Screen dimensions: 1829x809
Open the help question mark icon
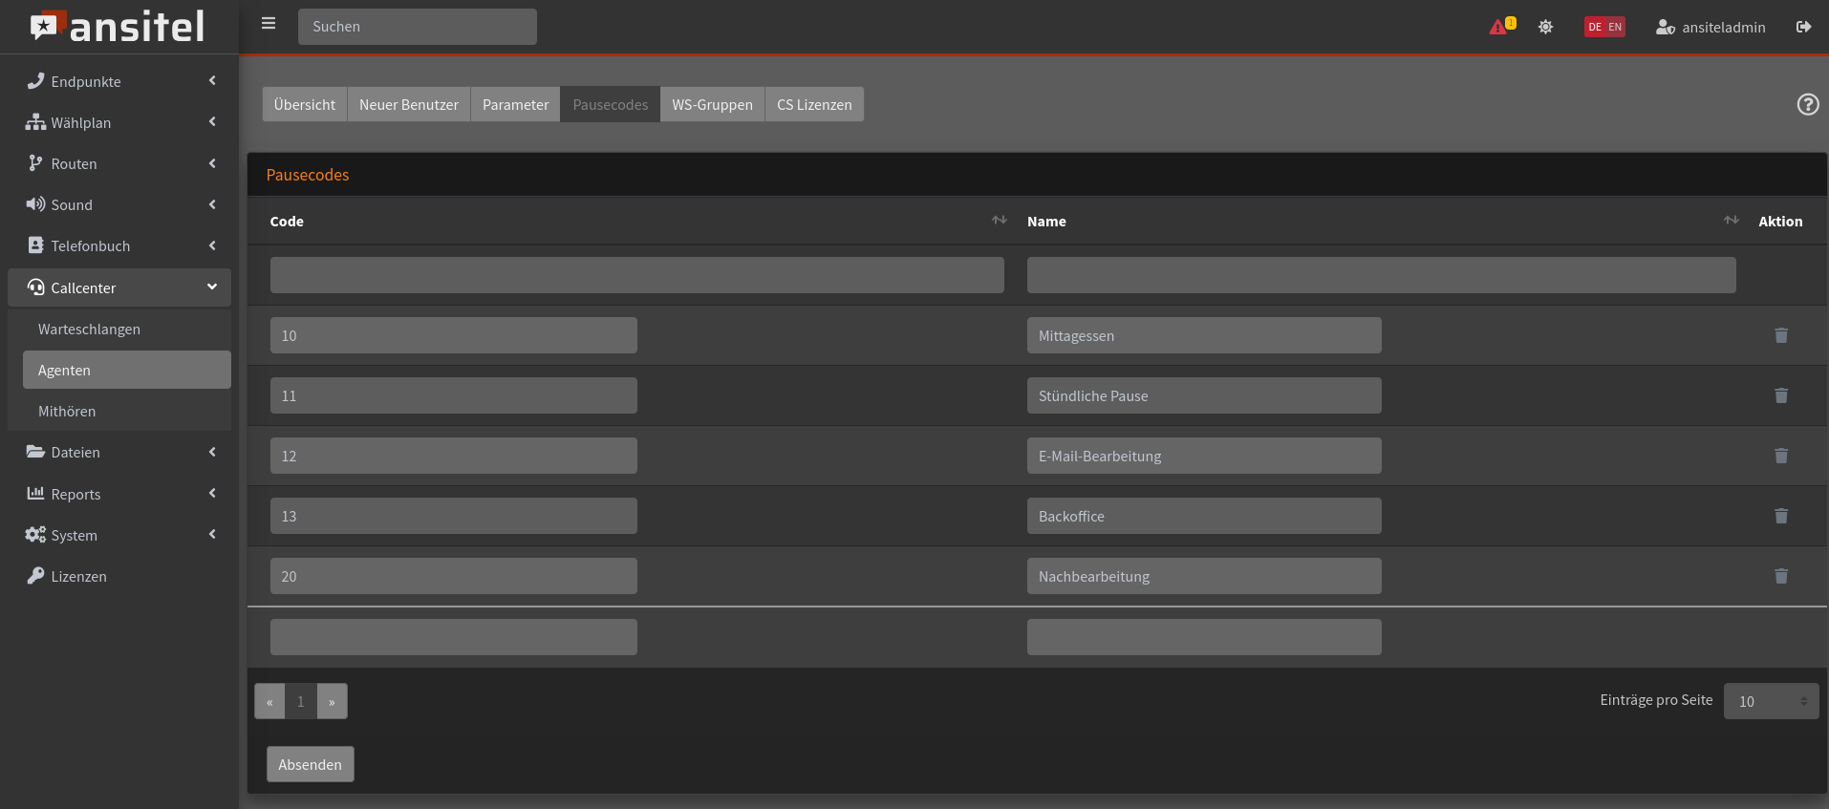1807,104
